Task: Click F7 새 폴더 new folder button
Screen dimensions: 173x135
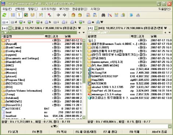Action: [110, 132]
